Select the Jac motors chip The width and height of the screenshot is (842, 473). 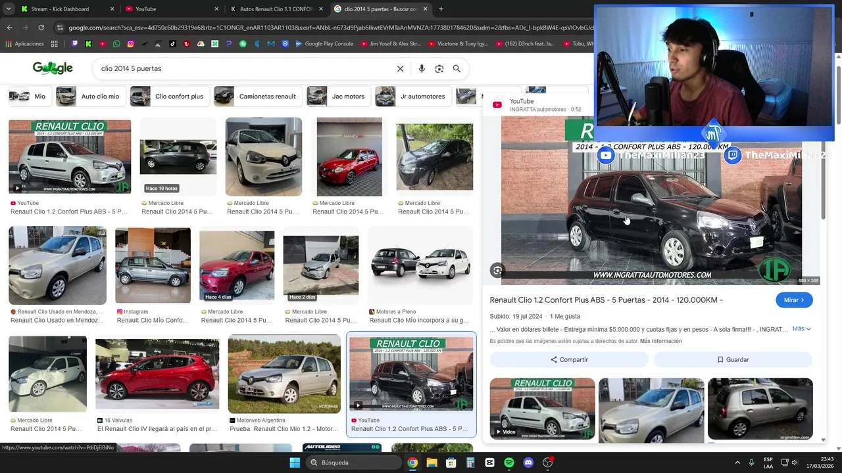(x=338, y=97)
